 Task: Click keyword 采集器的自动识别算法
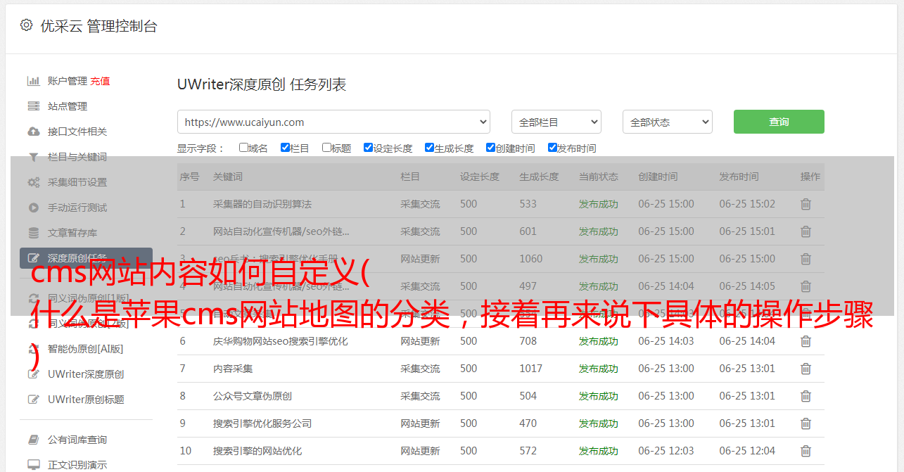click(x=262, y=204)
